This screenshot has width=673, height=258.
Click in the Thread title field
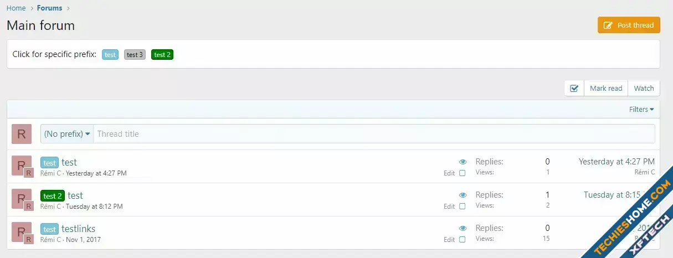click(x=374, y=134)
